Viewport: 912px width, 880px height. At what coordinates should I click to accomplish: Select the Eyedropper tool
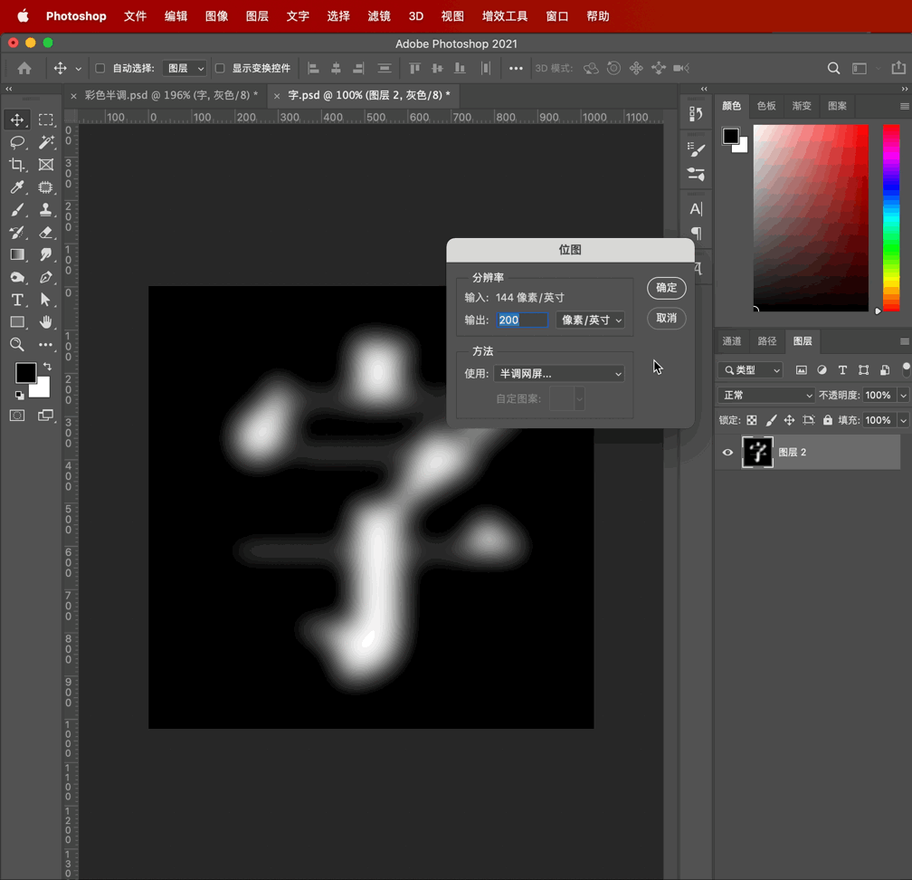coord(17,187)
